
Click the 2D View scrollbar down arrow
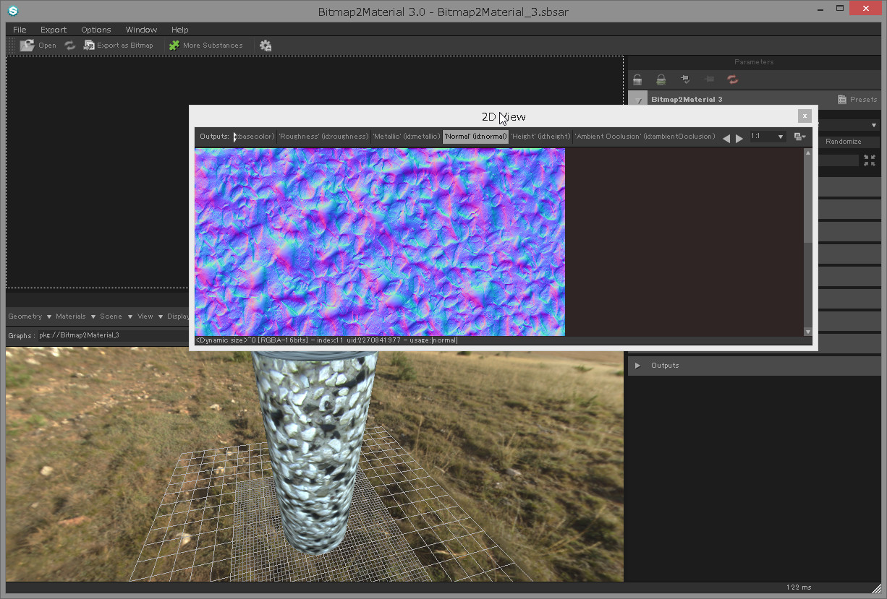[808, 332]
